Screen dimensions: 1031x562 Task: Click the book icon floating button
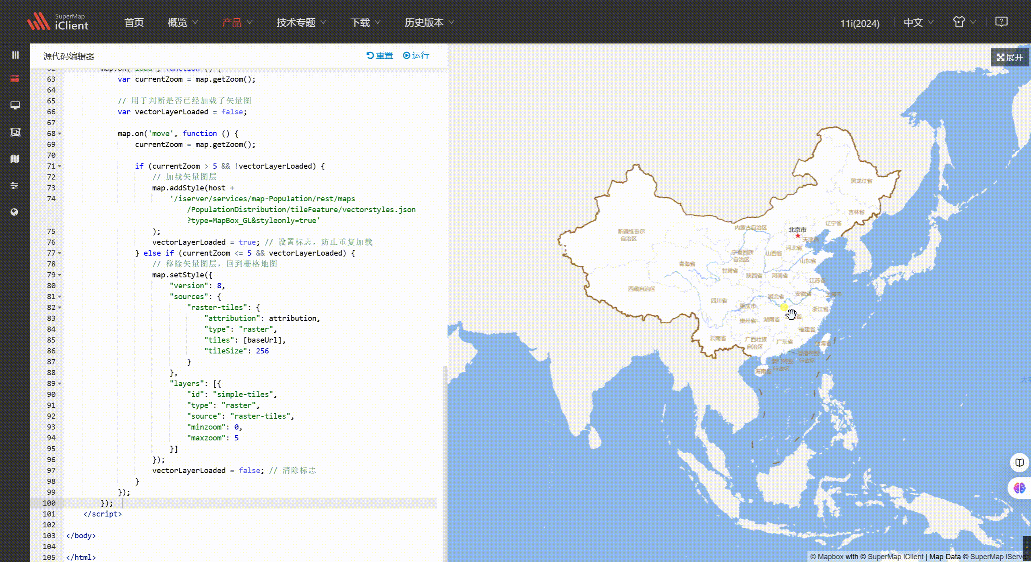click(x=1019, y=463)
